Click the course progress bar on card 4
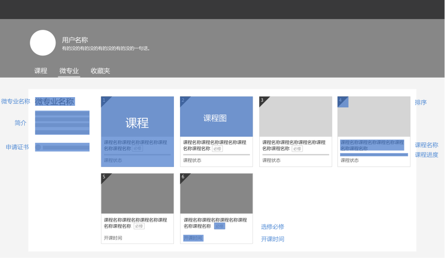445x258 pixels. point(374,155)
